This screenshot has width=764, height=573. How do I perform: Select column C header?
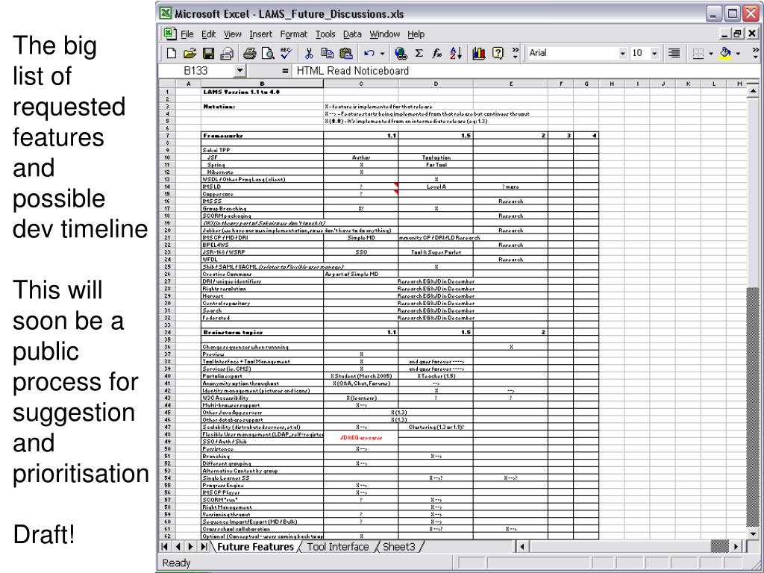tap(360, 84)
